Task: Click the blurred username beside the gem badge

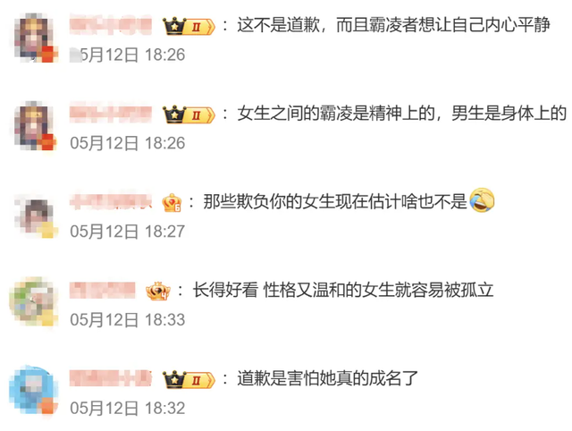Action: point(111,202)
